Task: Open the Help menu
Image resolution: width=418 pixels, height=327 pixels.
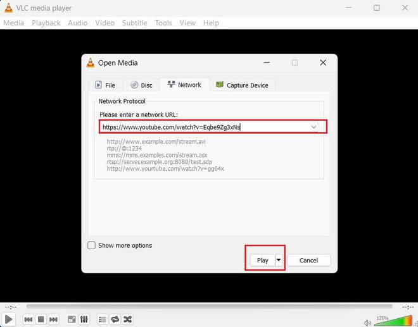Action: pos(211,23)
